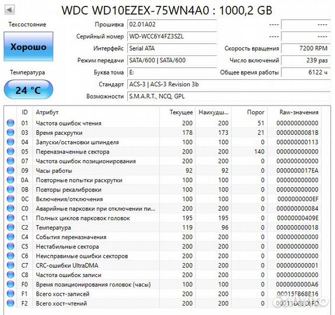
Task: Click the Интерфейс field showing Serial ATA
Action: [x=172, y=48]
